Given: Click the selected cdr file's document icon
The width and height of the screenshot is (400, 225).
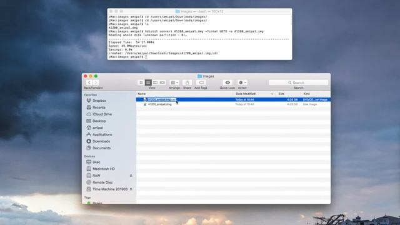Looking at the screenshot, I should pyautogui.click(x=145, y=99).
